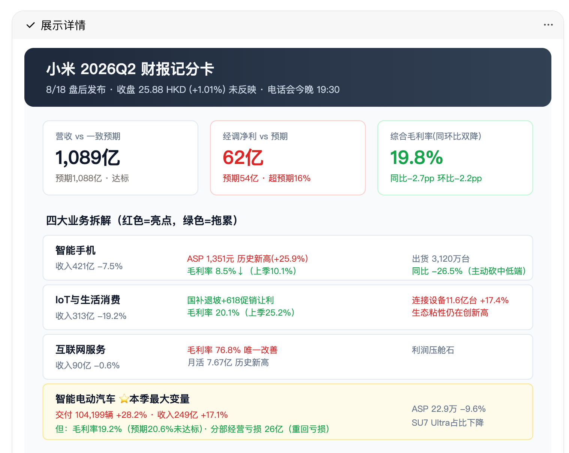Select the 经调净利 vs 预期 label
This screenshot has height=453, width=569.
[x=255, y=136]
